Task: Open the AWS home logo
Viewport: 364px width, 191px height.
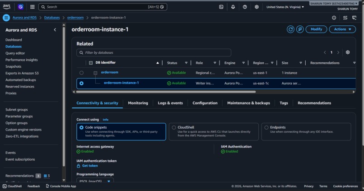Action: coord(6,7)
